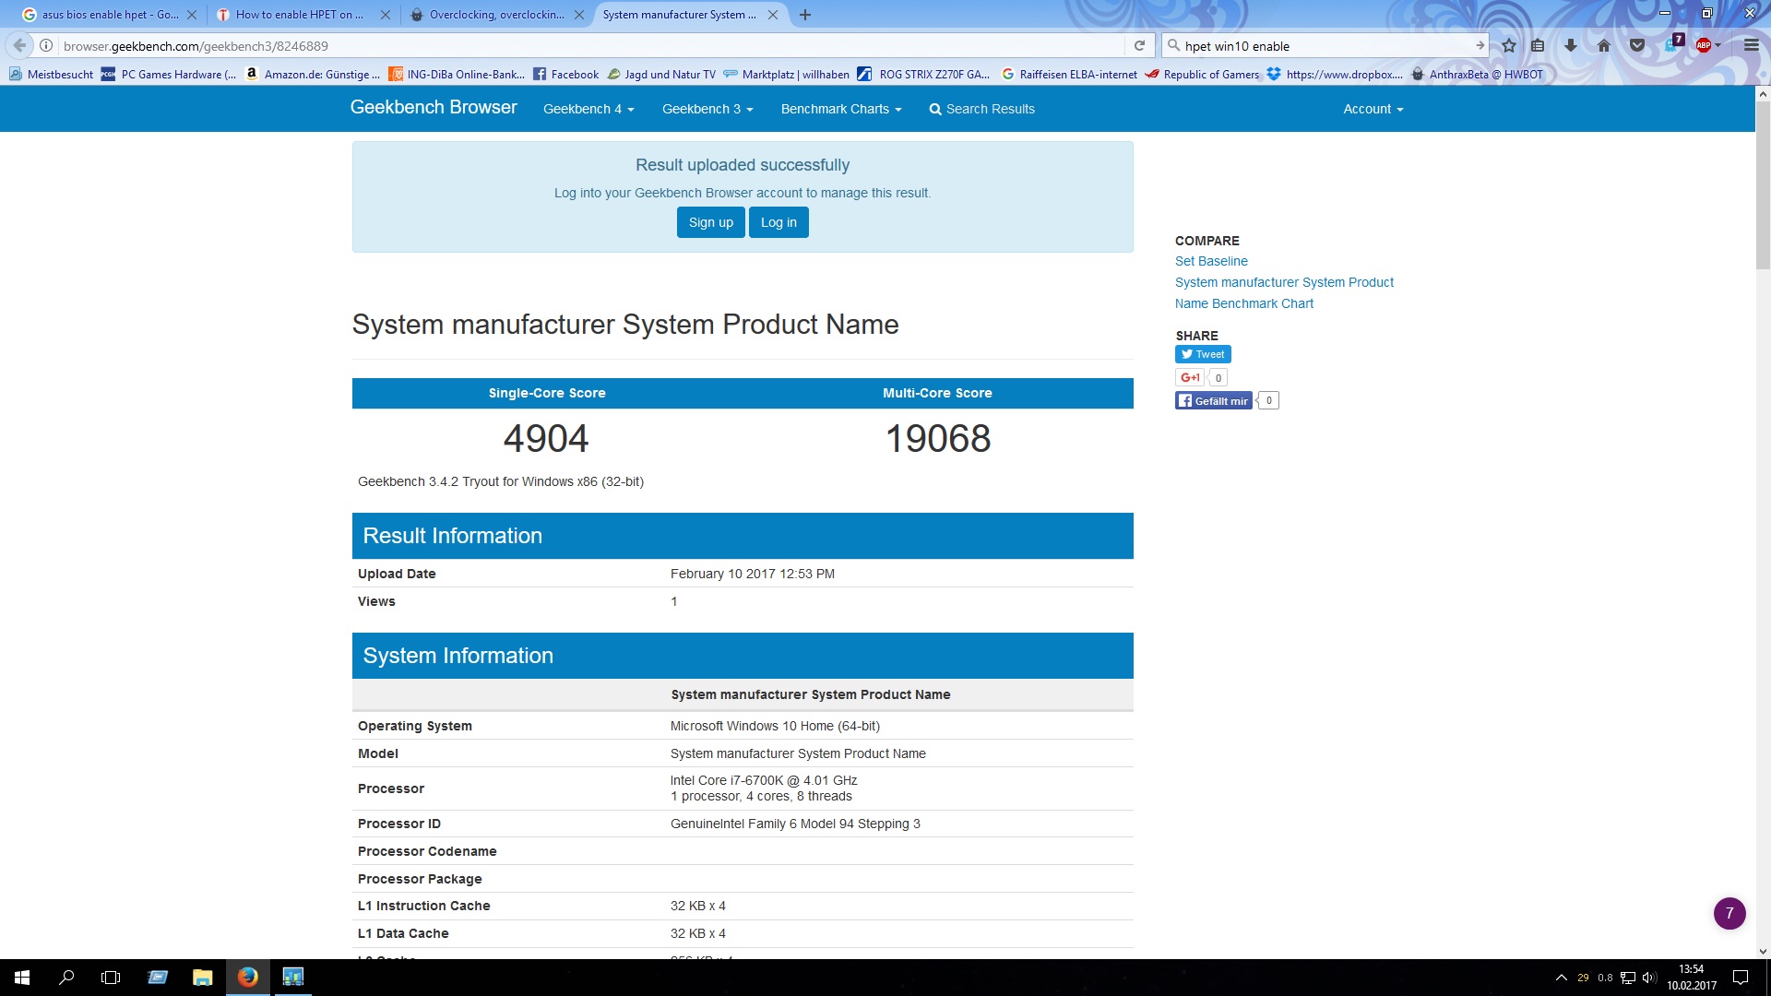The image size is (1771, 996).
Task: Open Search Results in Geekbench navbar
Action: tap(981, 109)
